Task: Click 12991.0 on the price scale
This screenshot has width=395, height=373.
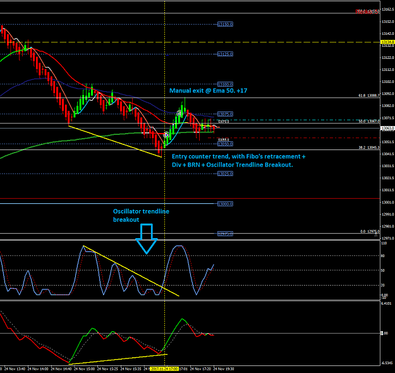Action: [x=387, y=214]
